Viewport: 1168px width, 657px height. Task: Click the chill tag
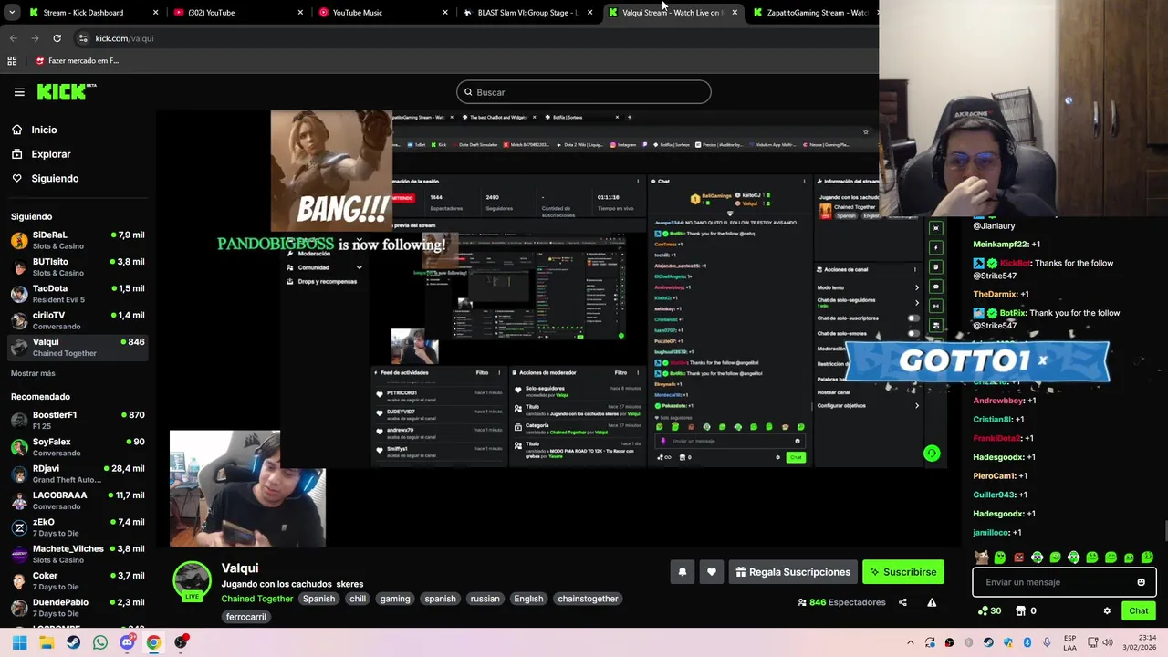click(358, 599)
